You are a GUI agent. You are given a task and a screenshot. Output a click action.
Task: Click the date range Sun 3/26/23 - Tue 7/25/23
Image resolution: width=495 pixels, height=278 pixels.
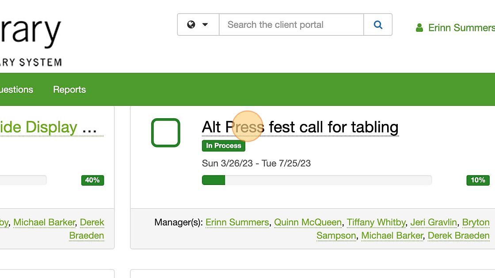[x=256, y=163]
